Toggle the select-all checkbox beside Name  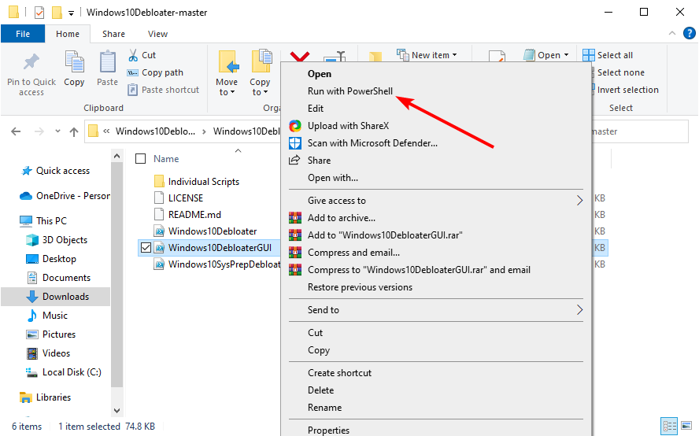[140, 159]
